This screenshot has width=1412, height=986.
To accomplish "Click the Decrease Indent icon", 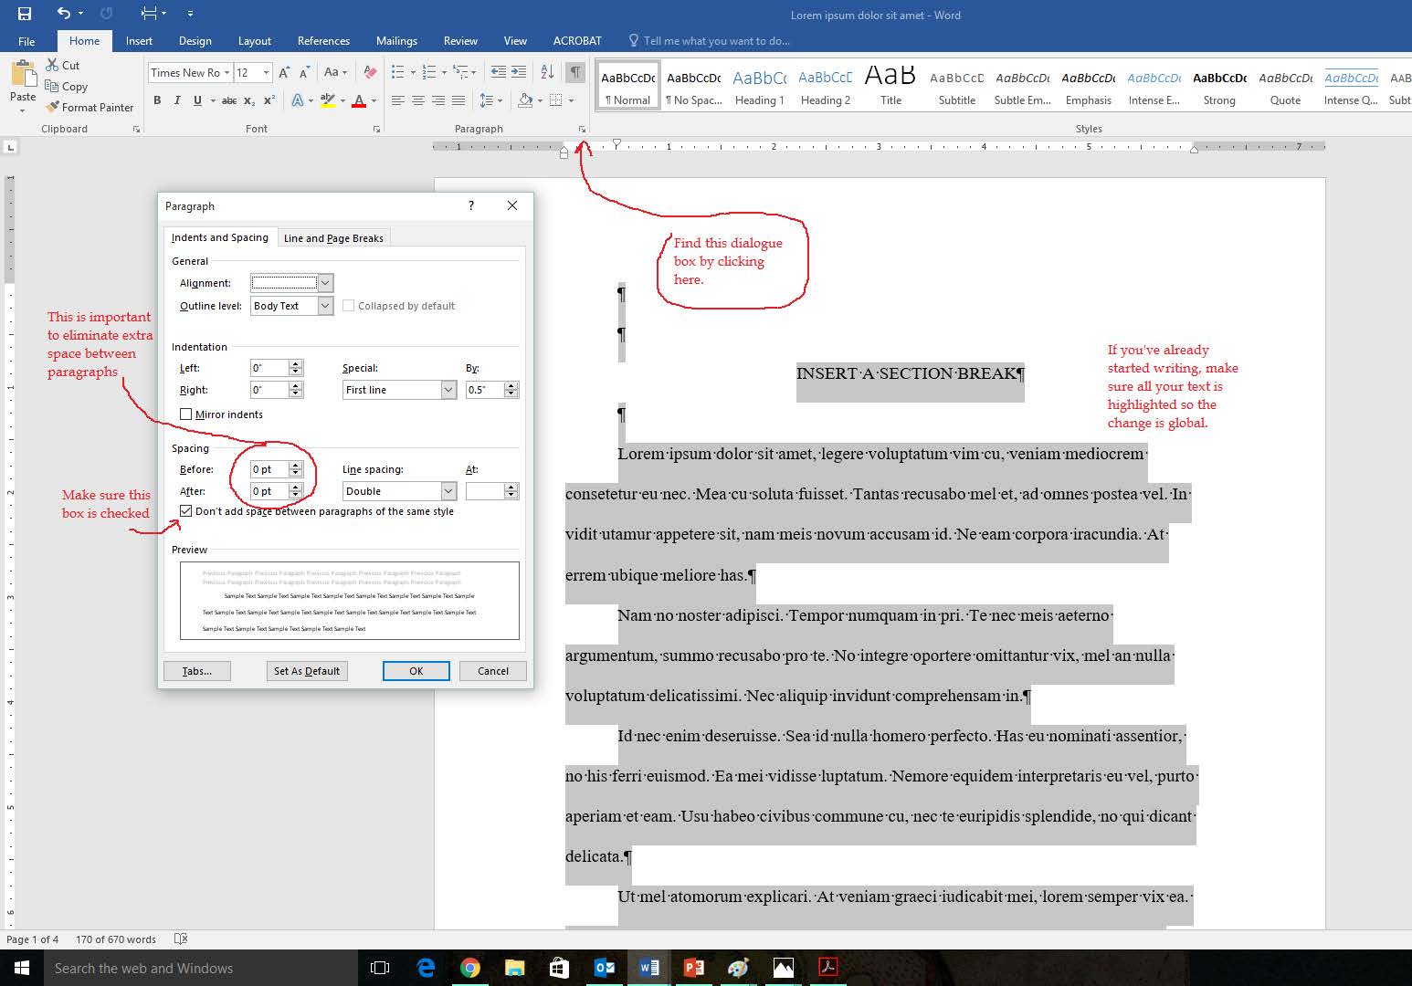I will [x=498, y=72].
